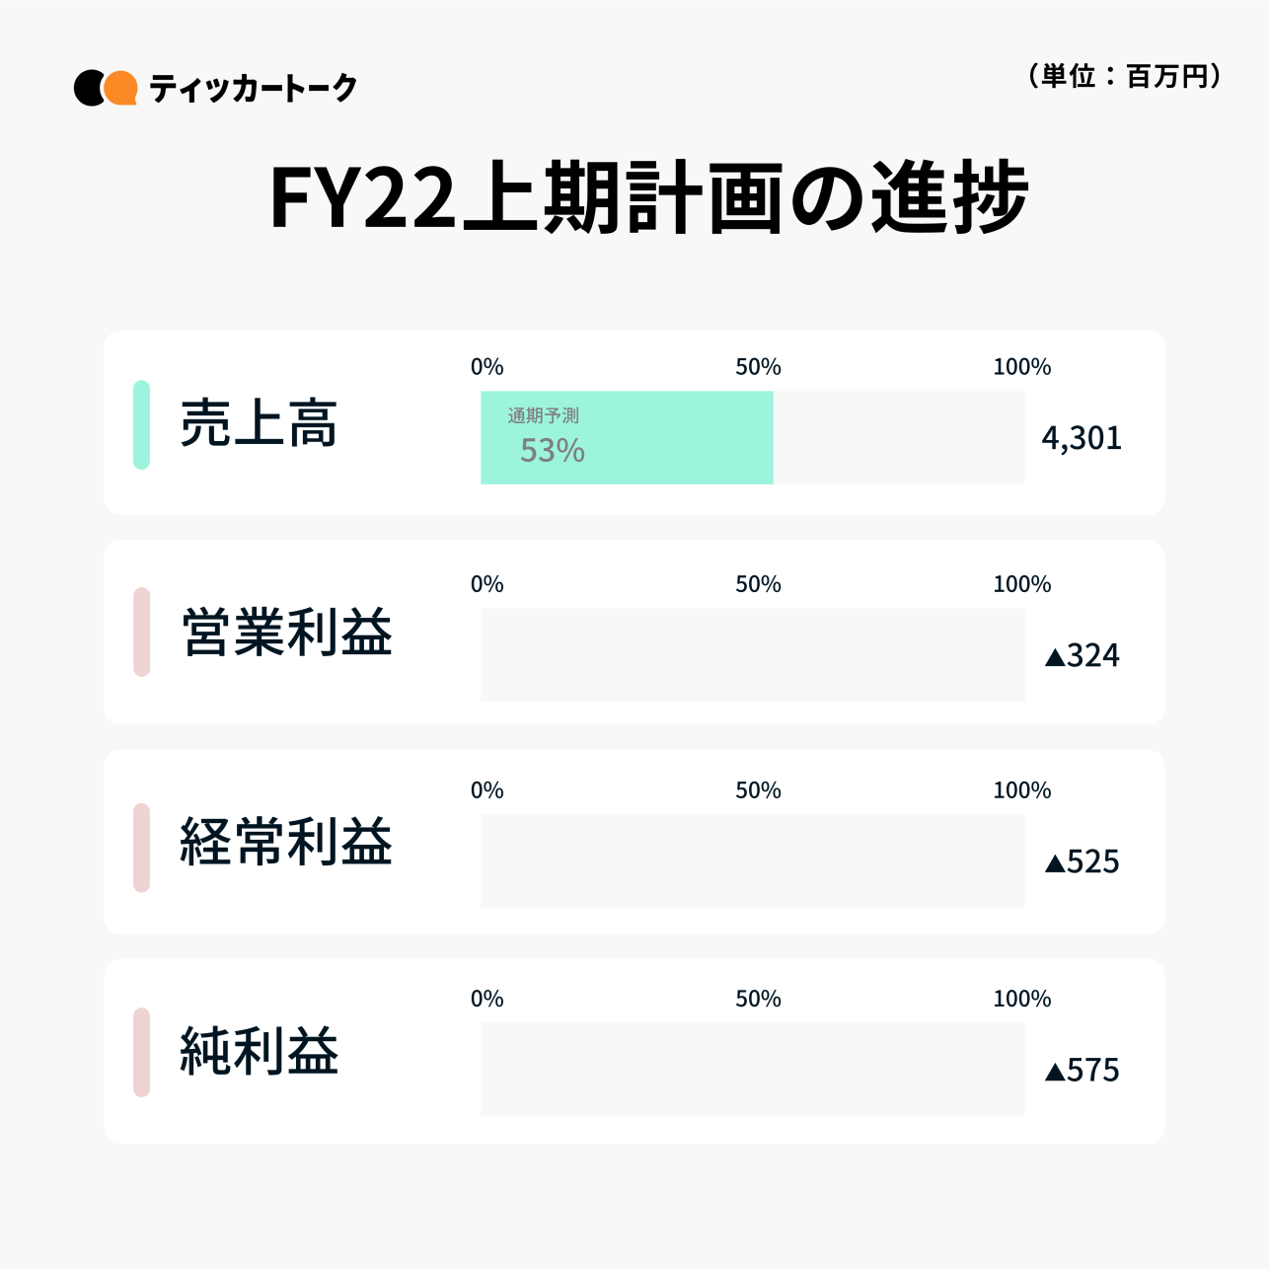1269x1269 pixels.
Task: Click the ▲575 net profit value
Action: click(1082, 1071)
